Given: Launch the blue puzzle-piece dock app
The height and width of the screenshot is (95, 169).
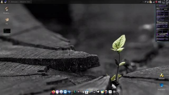Looking at the screenshot, I should pos(87,92).
